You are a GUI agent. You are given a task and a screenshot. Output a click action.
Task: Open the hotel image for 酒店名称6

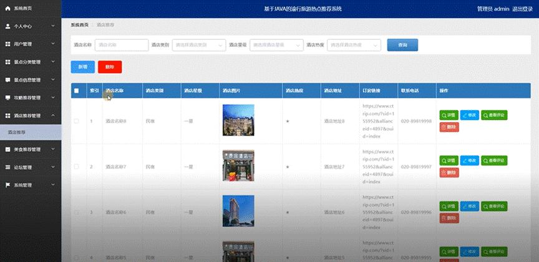pyautogui.click(x=238, y=211)
